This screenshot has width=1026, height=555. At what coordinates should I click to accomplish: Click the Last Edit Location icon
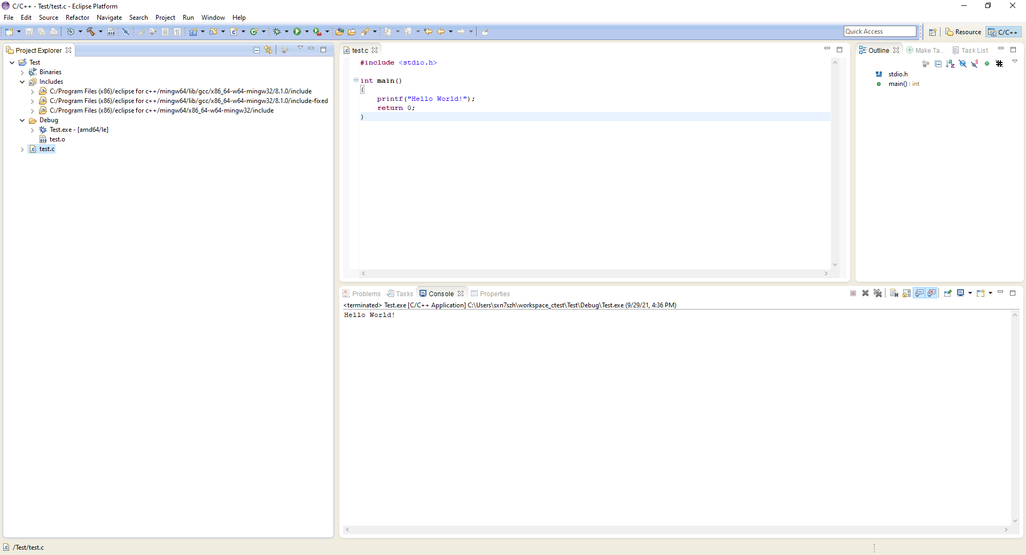click(x=428, y=32)
